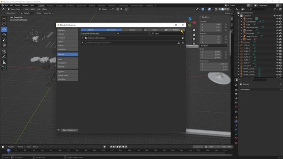
Task: Open the Output properties tab icon
Action: click(236, 94)
